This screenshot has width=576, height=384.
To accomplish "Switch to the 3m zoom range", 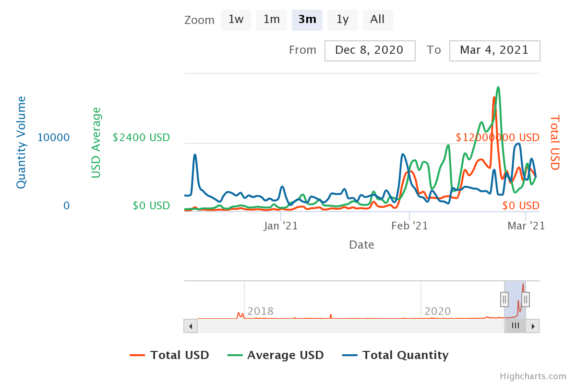I will coord(307,20).
